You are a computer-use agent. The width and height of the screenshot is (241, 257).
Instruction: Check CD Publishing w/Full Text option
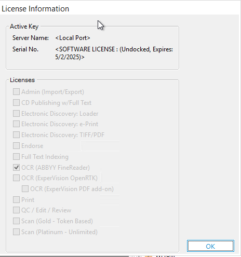(x=16, y=103)
